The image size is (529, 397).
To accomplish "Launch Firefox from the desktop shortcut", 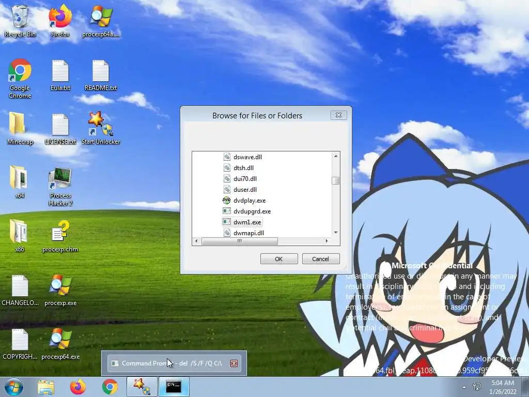I will (60, 21).
